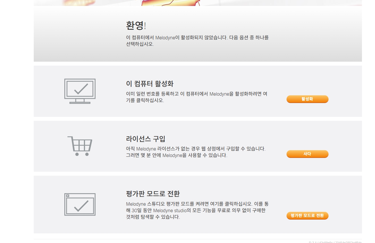Image resolution: width=375 pixels, height=243 pixels.
Task: Select the Melodyne not activated message text
Action: (197, 41)
